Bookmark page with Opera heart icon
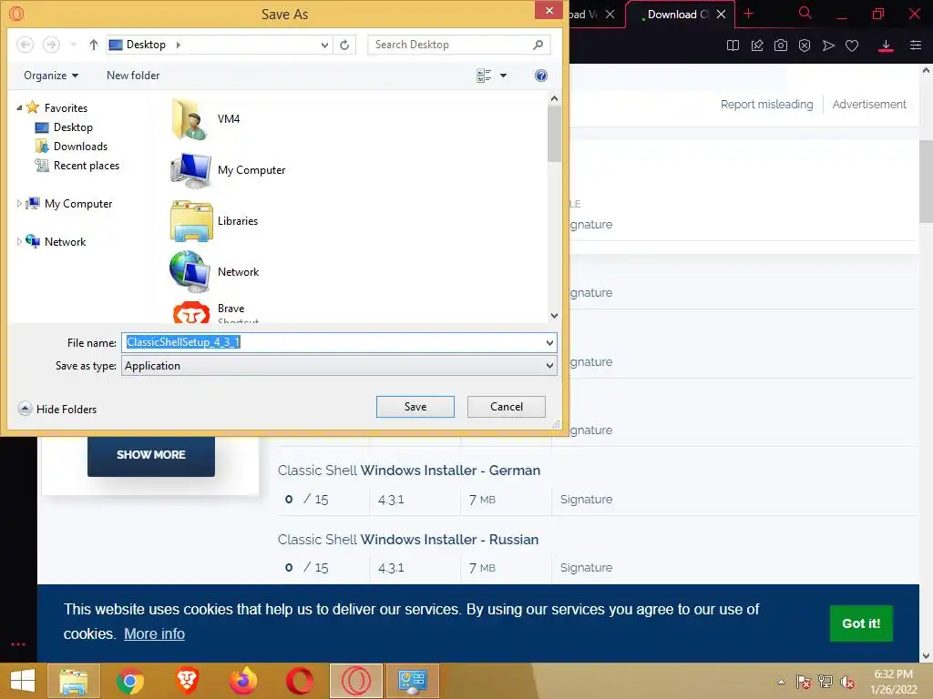The width and height of the screenshot is (933, 699). (x=852, y=46)
